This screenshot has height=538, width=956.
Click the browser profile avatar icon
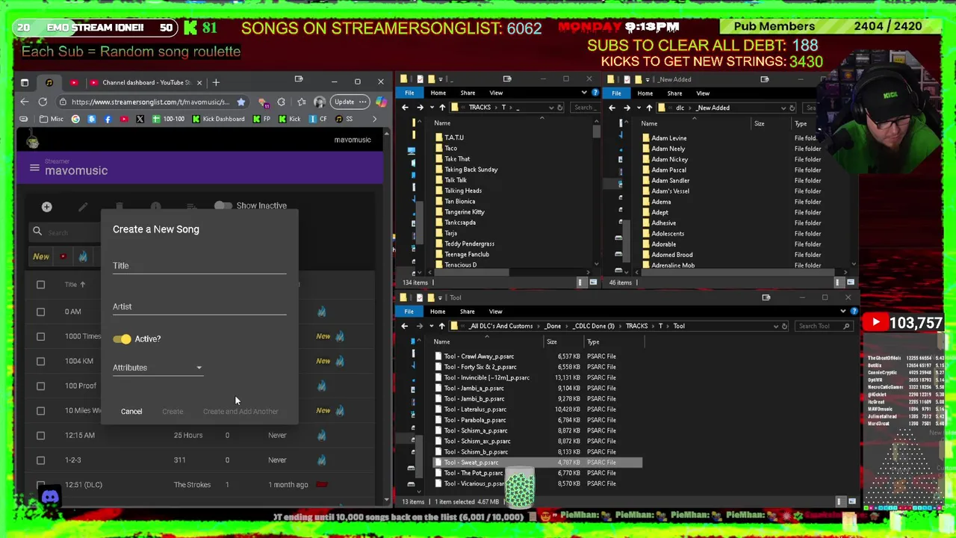click(320, 102)
